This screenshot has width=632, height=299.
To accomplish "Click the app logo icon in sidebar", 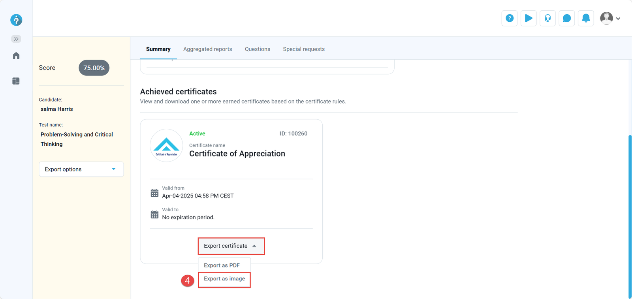I will (16, 20).
